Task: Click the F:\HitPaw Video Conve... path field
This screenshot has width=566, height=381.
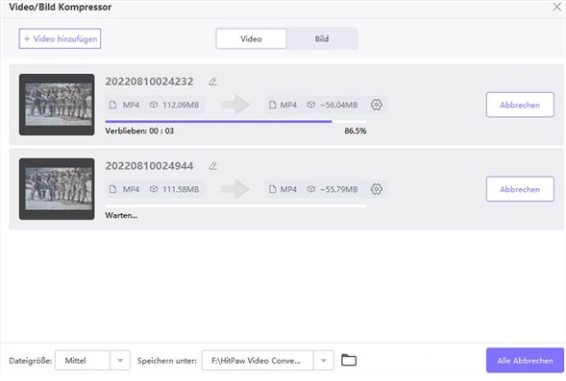Action: click(258, 361)
